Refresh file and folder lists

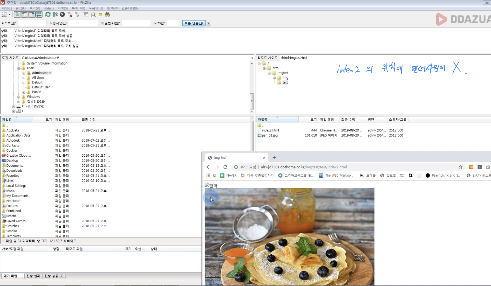(48, 15)
